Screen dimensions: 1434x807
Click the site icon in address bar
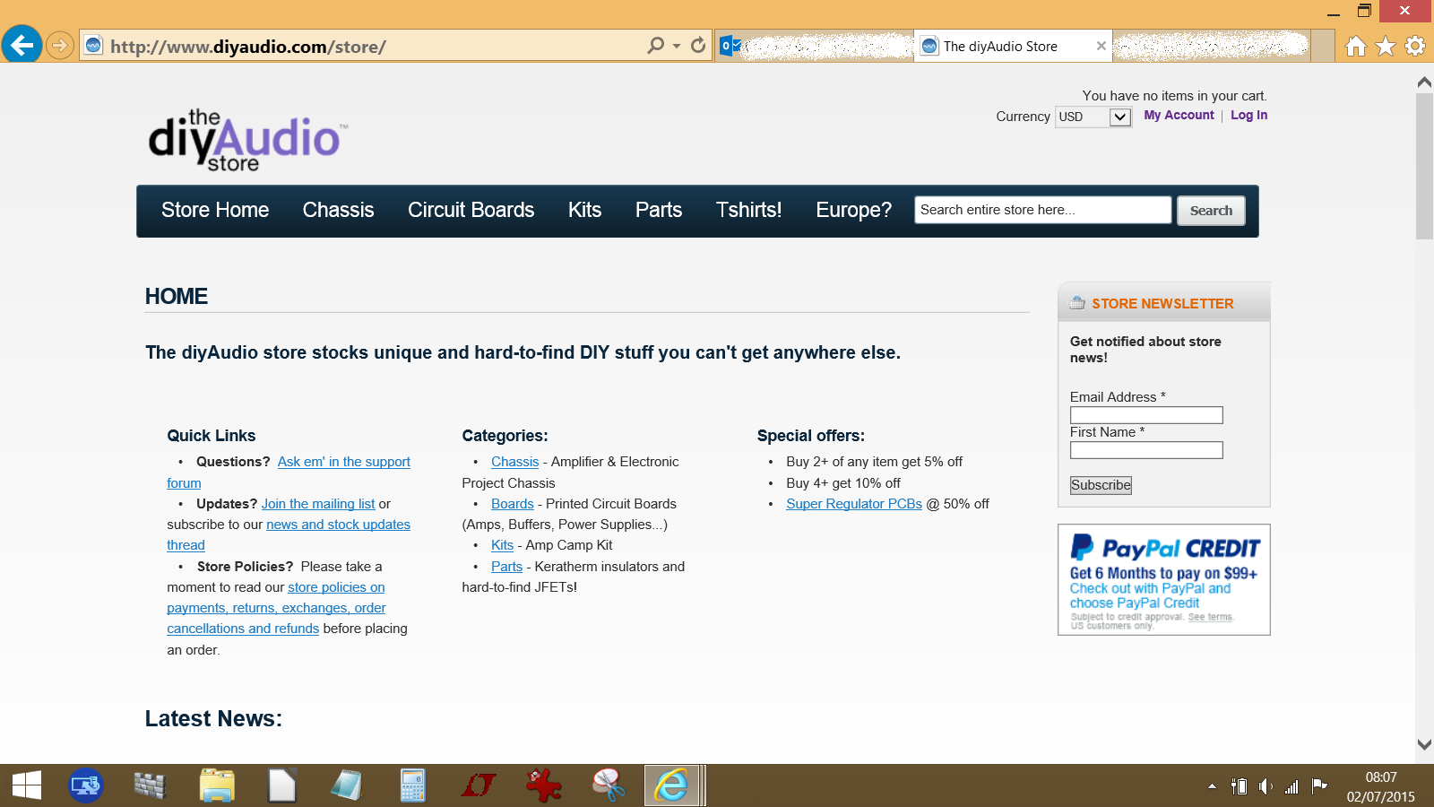(x=93, y=45)
